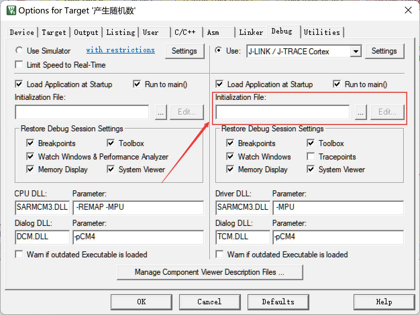Enable the Tracepoints checkbox

pyautogui.click(x=311, y=156)
